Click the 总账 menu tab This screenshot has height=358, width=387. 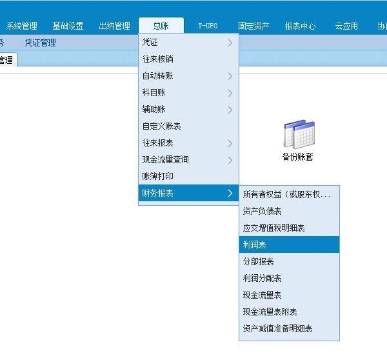point(161,25)
